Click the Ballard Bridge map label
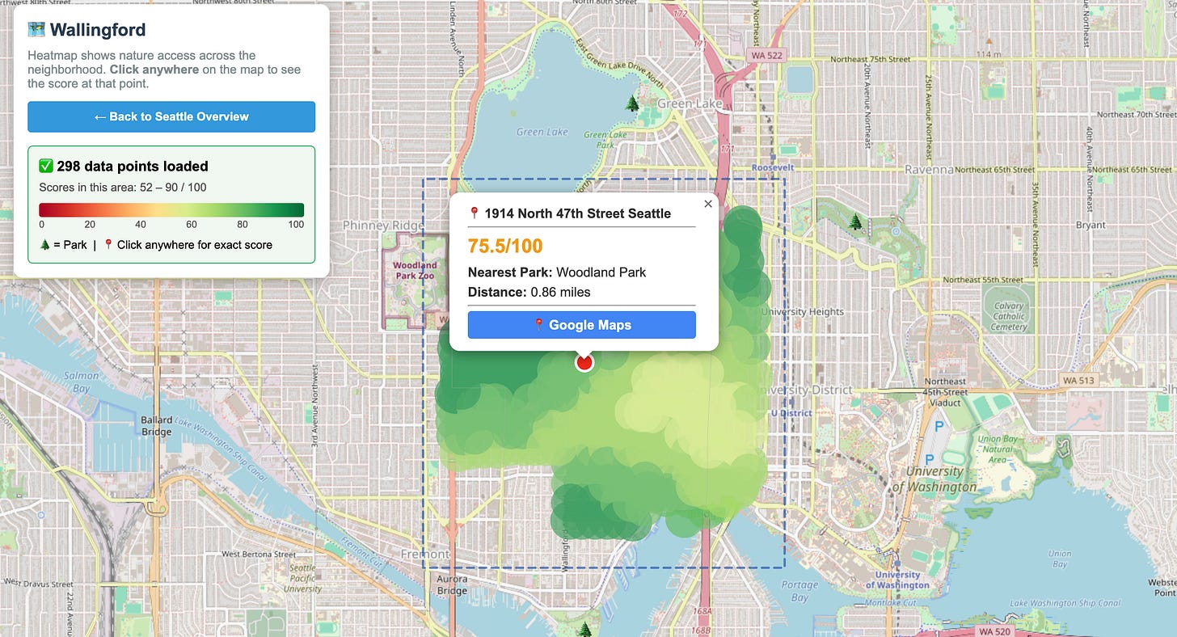 pos(156,425)
